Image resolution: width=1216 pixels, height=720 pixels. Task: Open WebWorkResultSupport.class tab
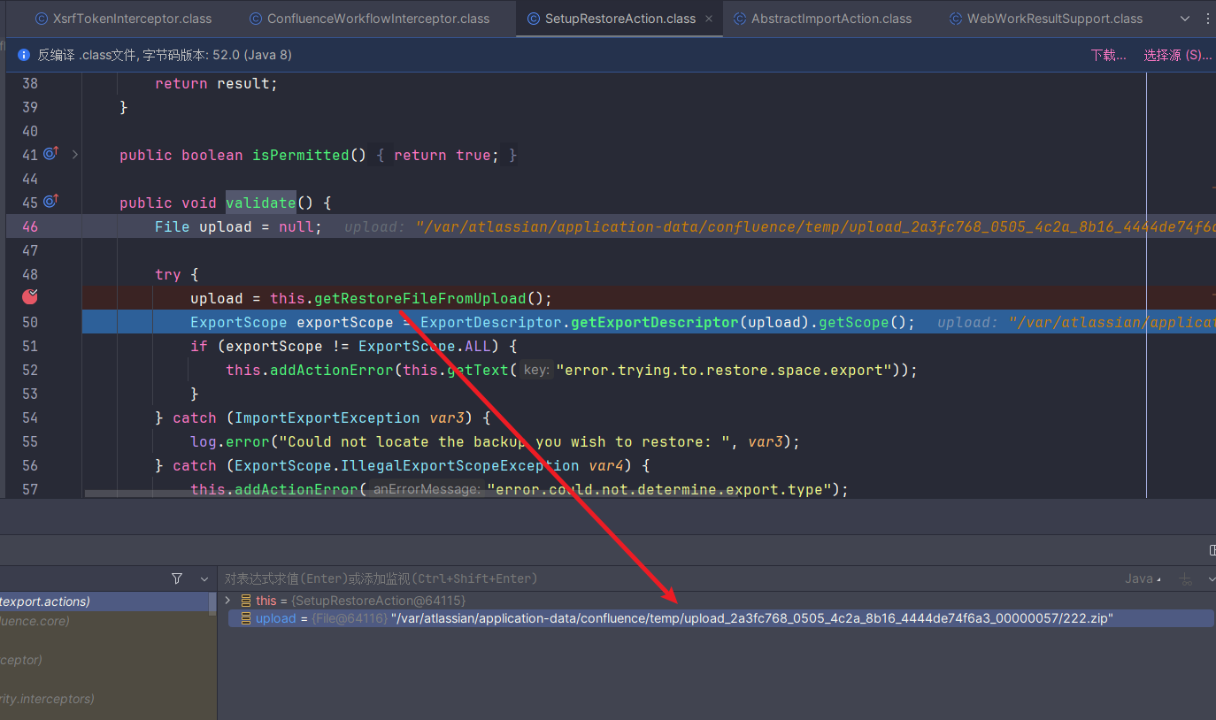click(x=1045, y=19)
